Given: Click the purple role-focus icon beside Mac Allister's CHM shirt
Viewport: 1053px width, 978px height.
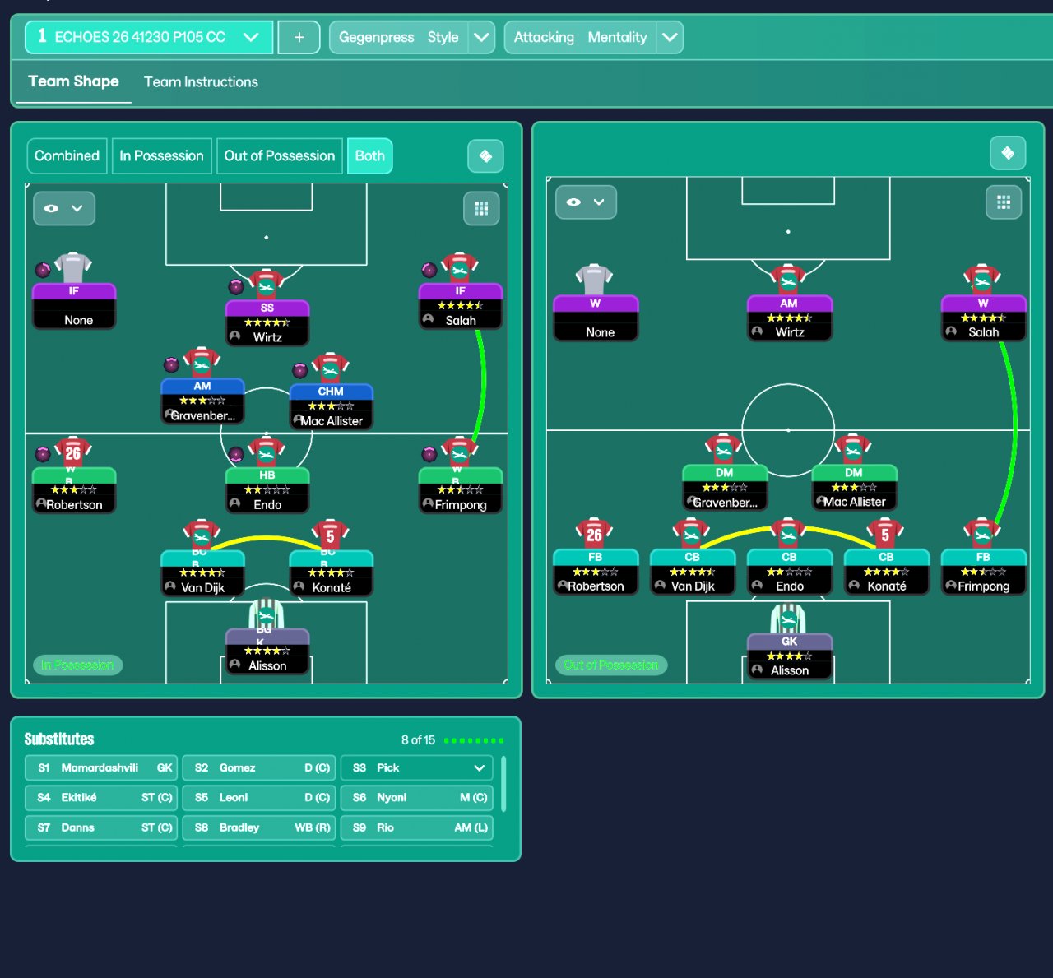Looking at the screenshot, I should pyautogui.click(x=300, y=370).
